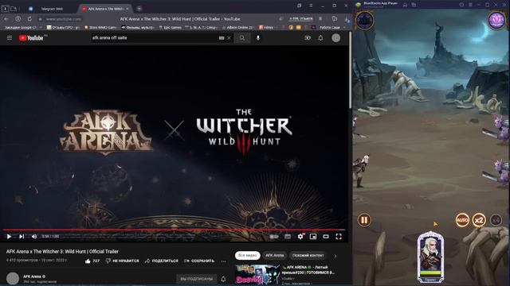Start voice search with microphone
The height and width of the screenshot is (286, 510).
click(x=258, y=38)
